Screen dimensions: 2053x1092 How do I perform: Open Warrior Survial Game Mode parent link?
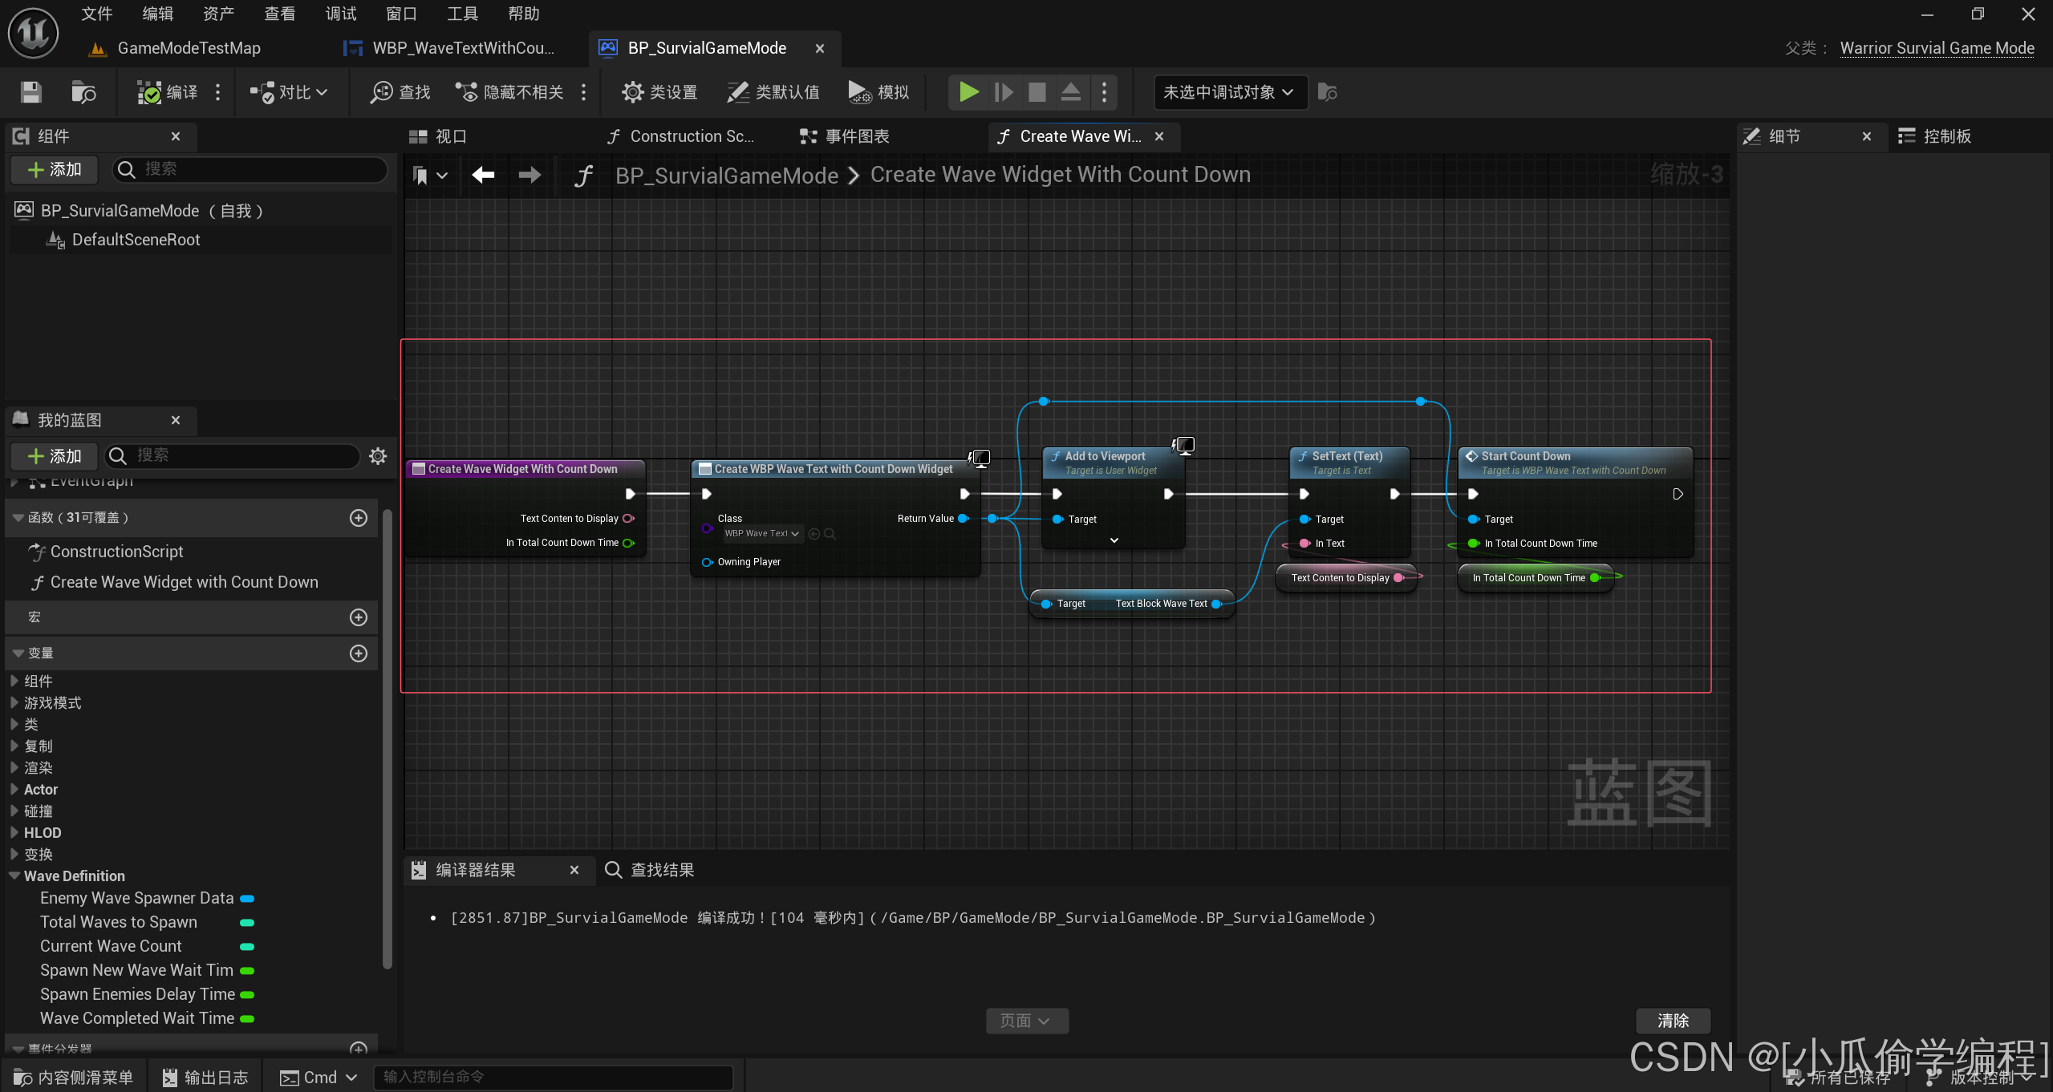click(x=1937, y=48)
